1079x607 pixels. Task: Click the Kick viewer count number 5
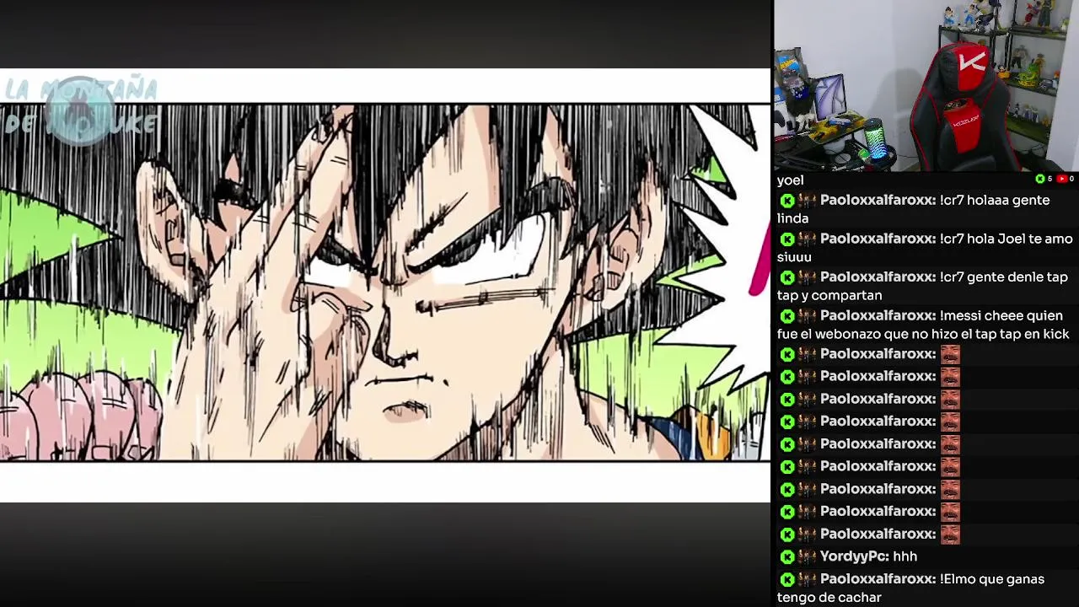[1049, 179]
